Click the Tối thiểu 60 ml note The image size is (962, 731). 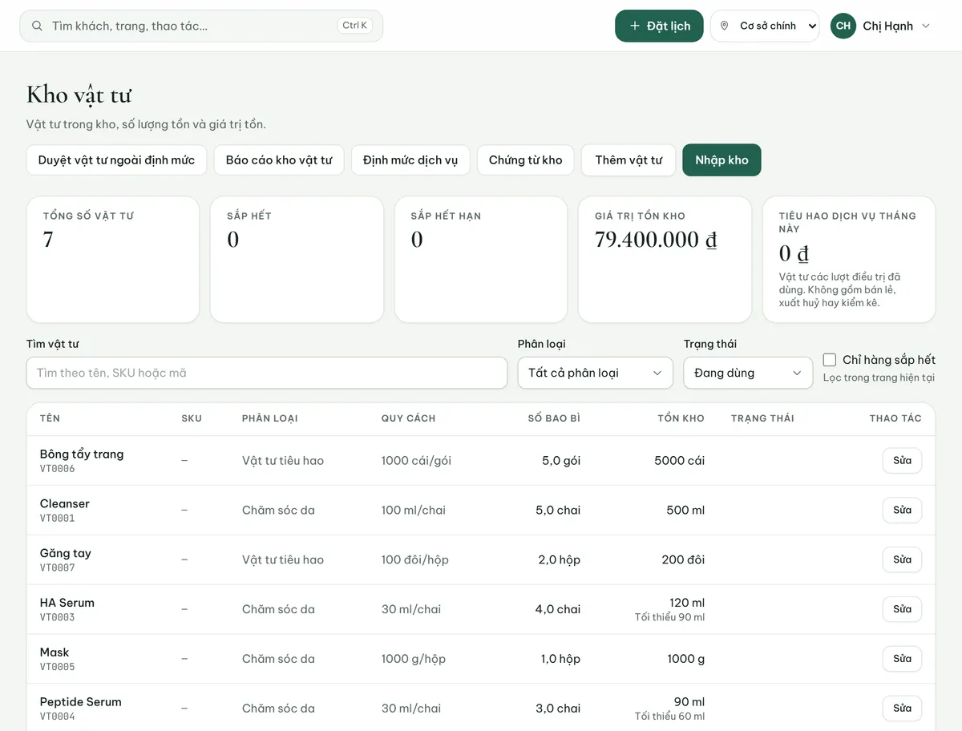tap(669, 717)
